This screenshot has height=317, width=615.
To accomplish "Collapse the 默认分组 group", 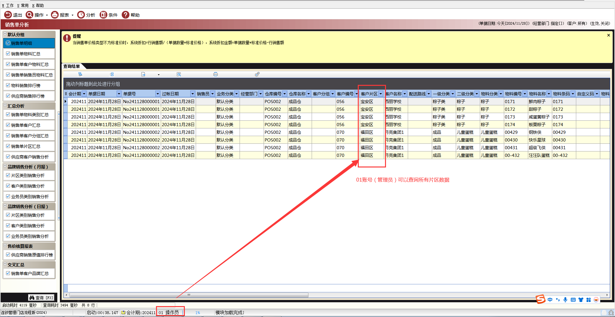I will (5, 34).
